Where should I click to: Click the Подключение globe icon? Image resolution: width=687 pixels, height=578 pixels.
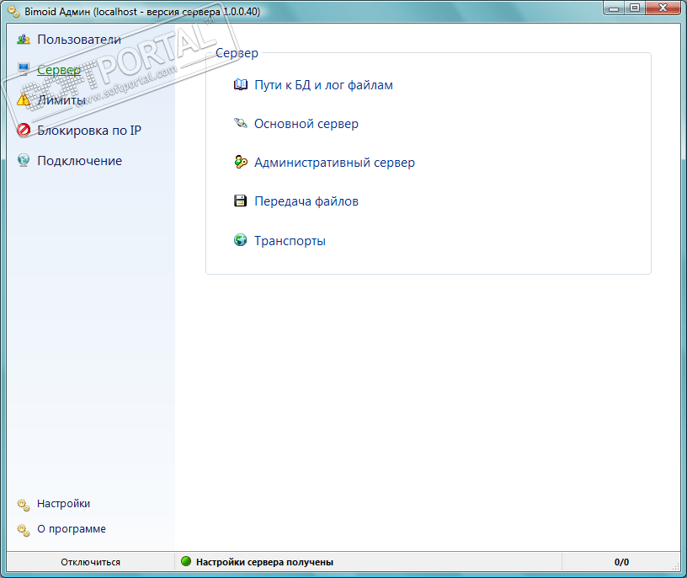24,160
